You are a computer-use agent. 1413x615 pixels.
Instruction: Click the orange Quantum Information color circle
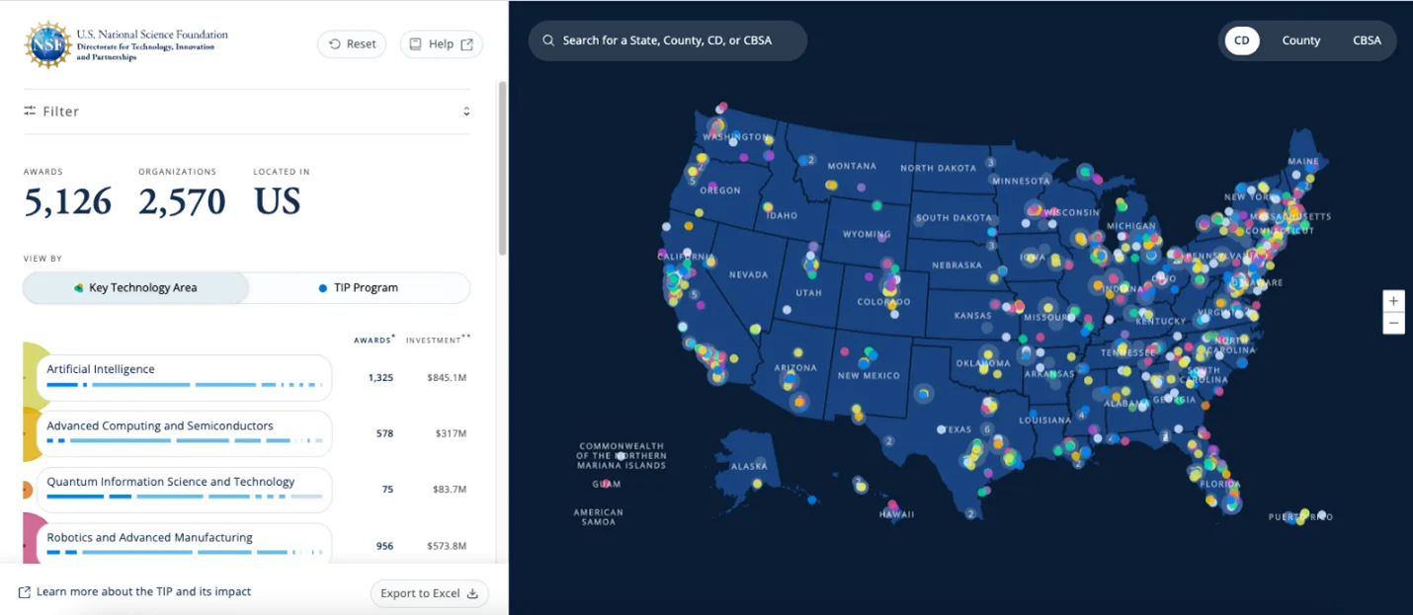(28, 490)
